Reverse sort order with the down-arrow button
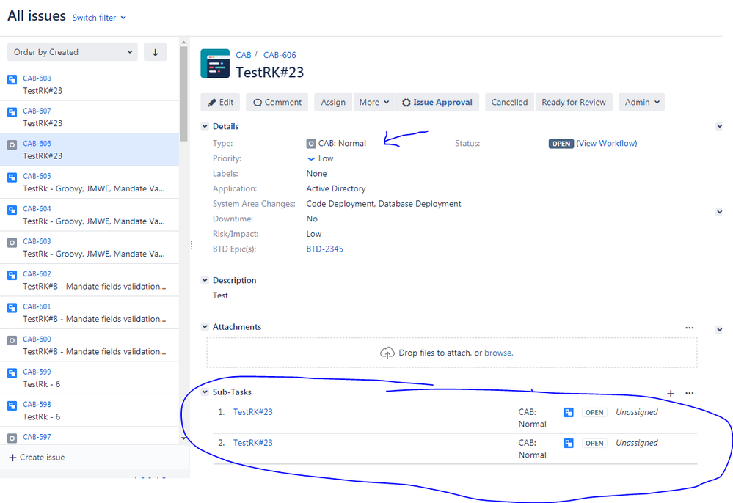 156,52
